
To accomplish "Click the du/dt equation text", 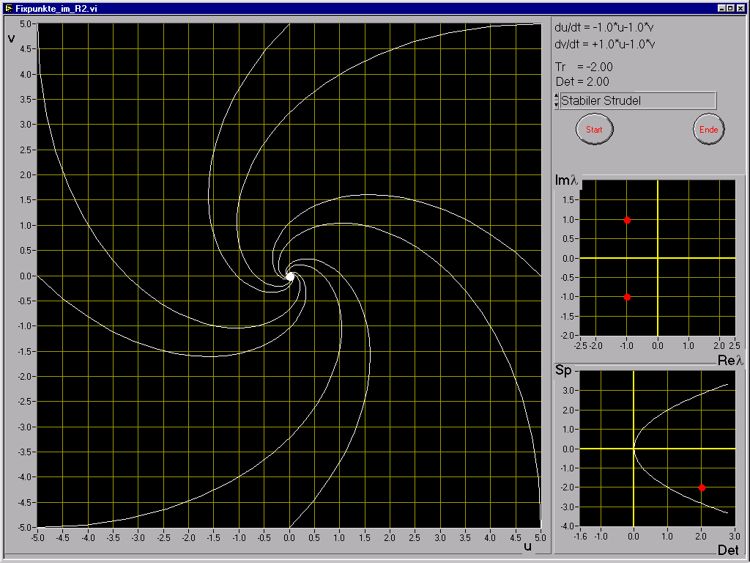I will click(x=605, y=28).
